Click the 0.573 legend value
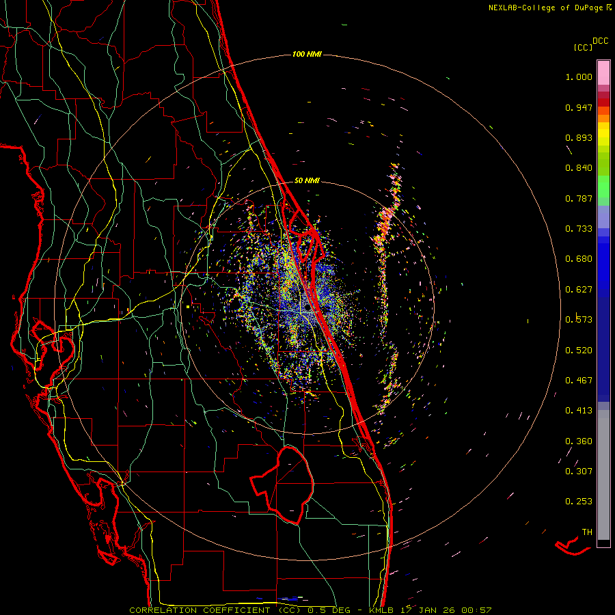 (x=579, y=320)
